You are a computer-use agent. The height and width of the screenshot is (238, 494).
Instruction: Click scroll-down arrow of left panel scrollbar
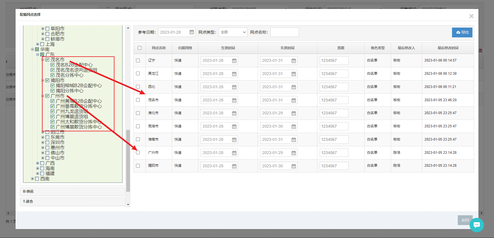[x=128, y=205]
